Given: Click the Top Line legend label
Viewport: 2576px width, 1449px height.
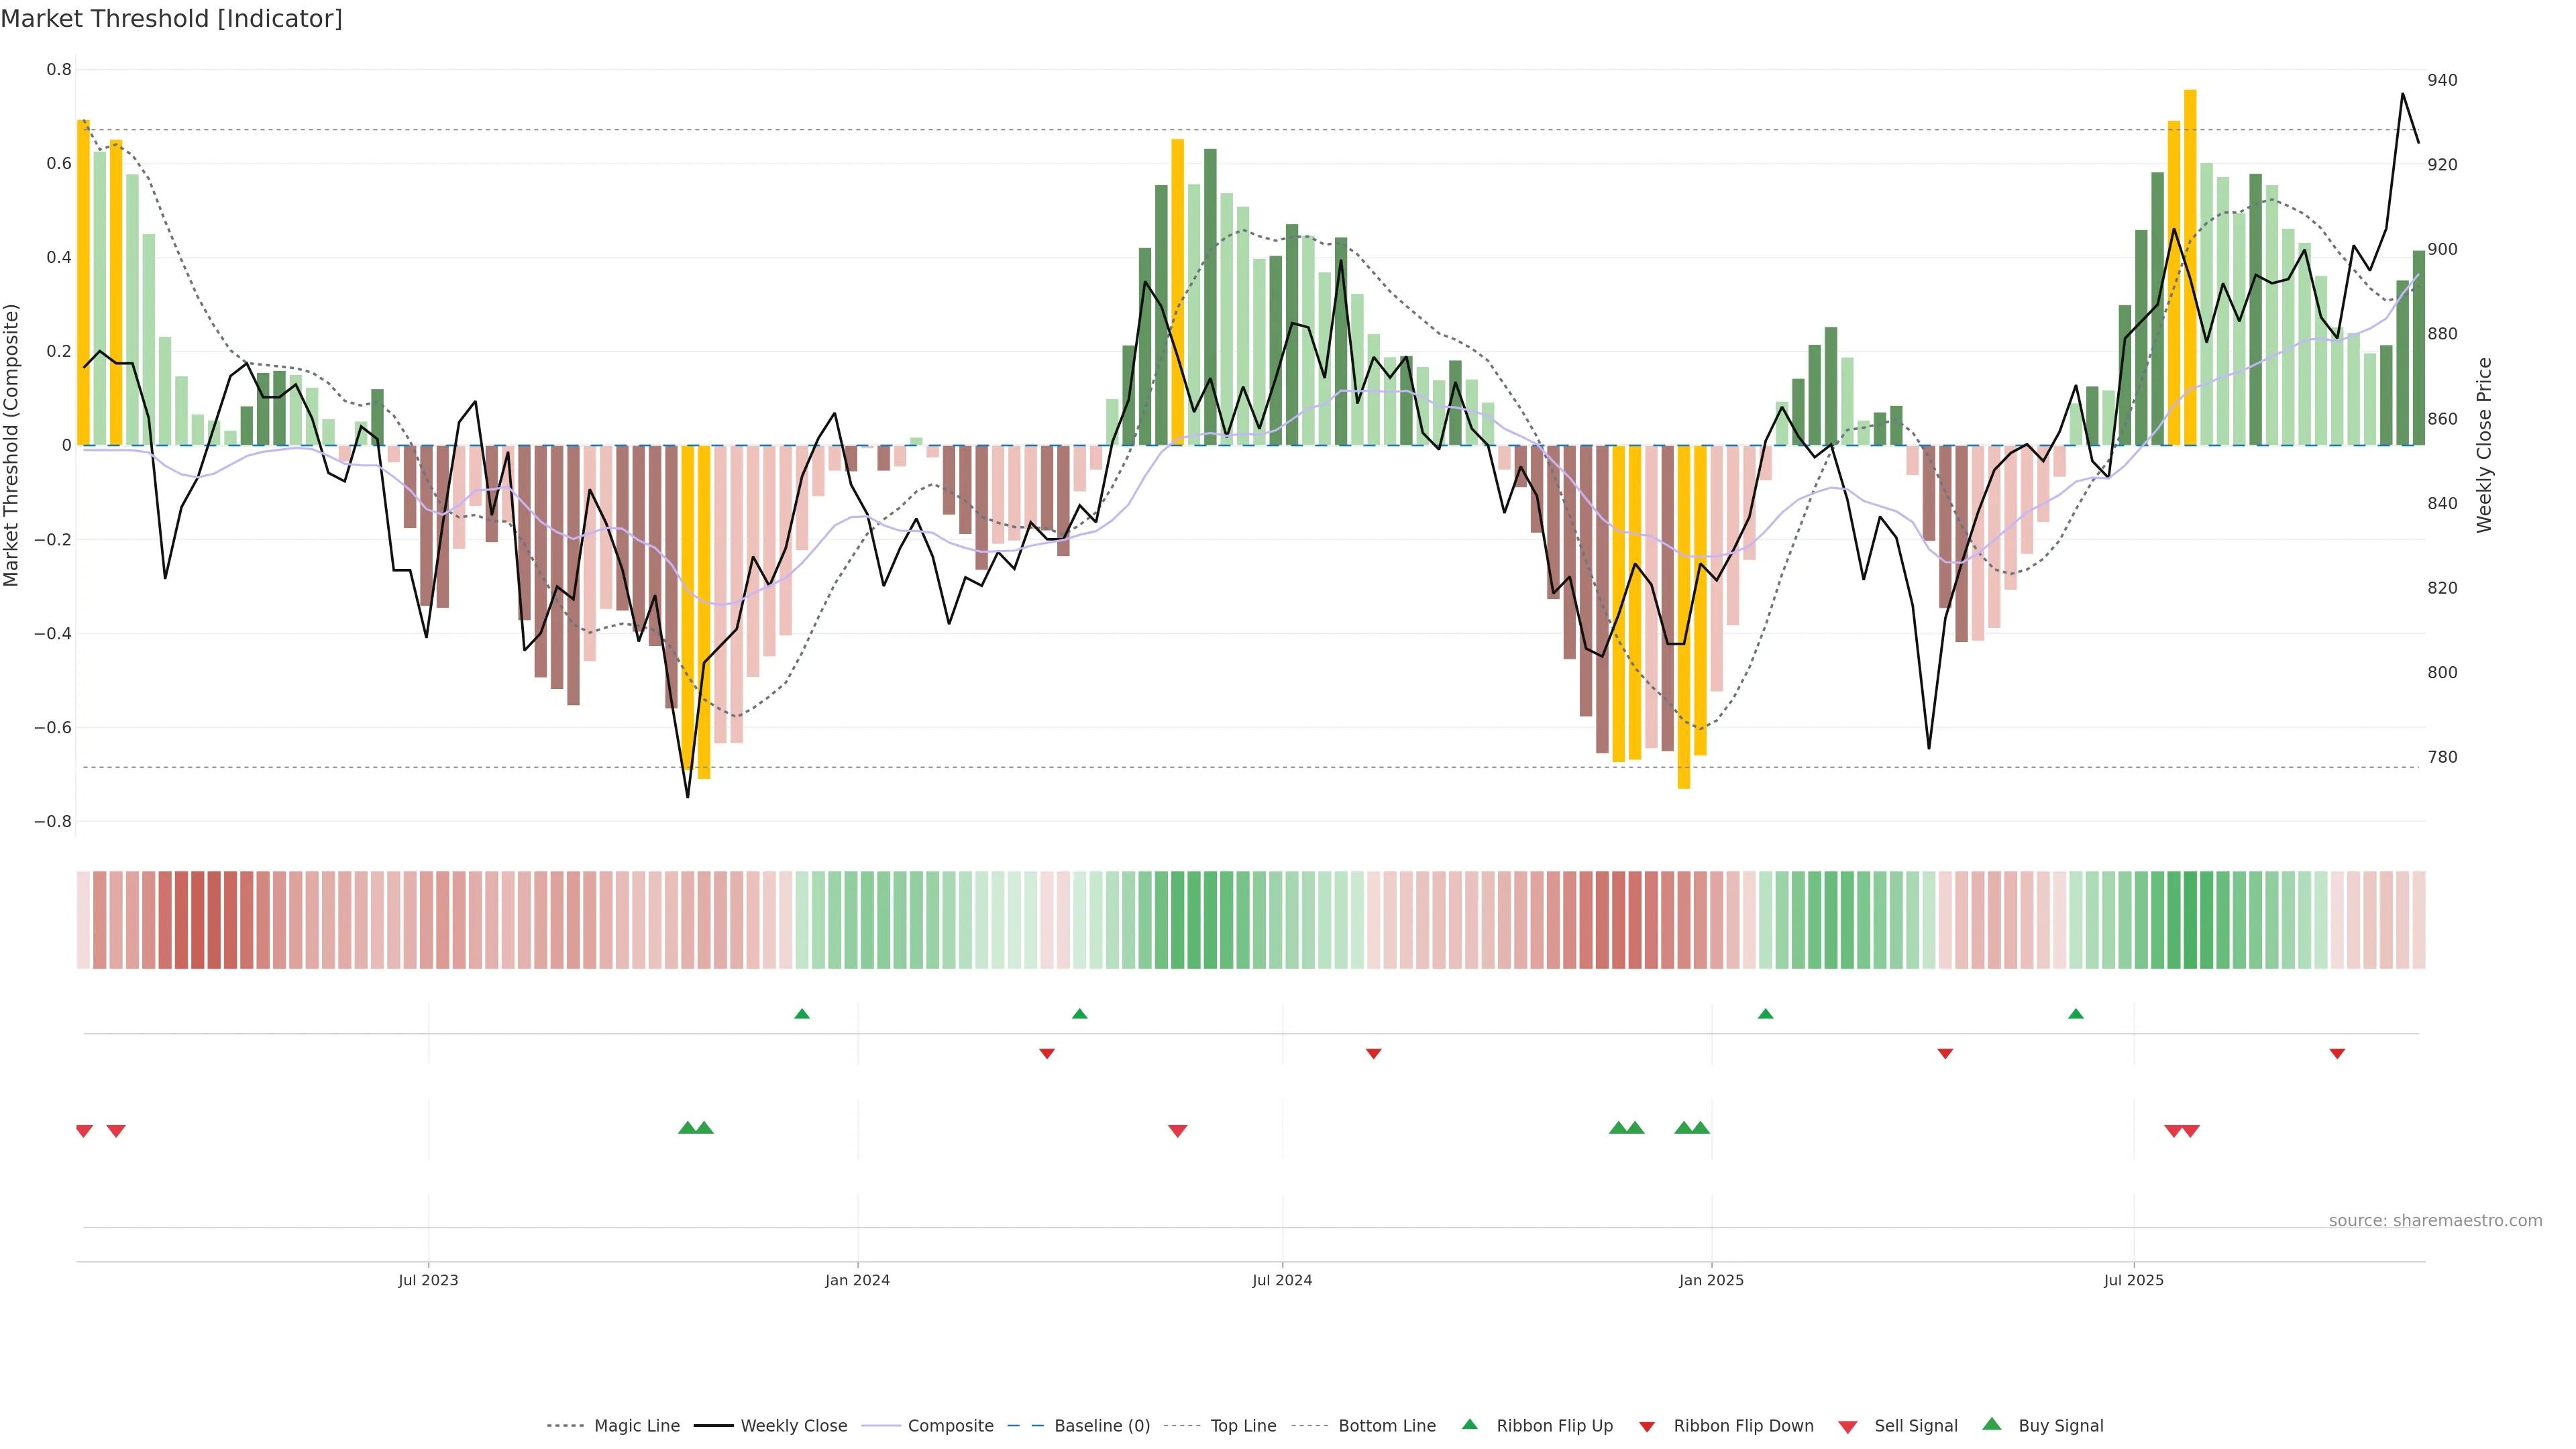Looking at the screenshot, I should click(1243, 1426).
